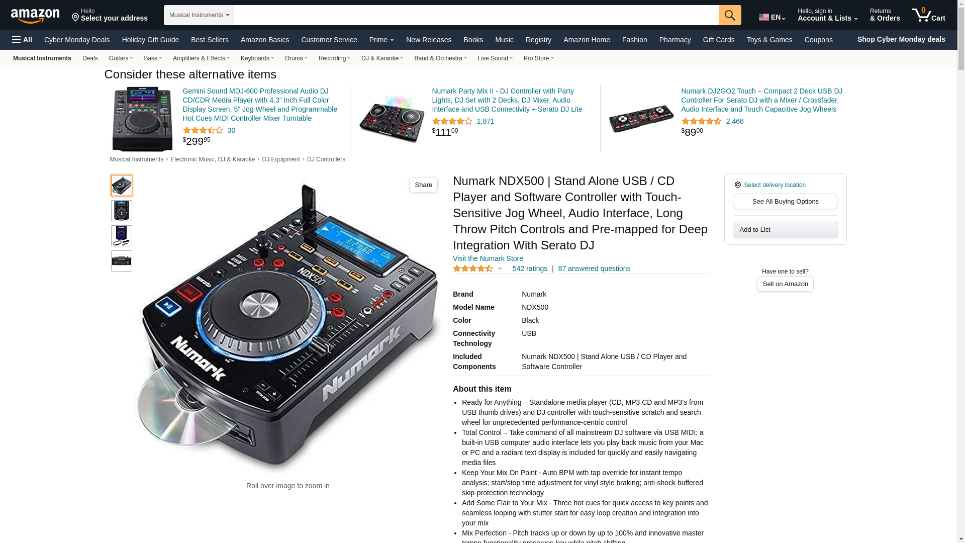Expand the Guitars submenu
Viewport: 965px width, 543px height.
click(x=121, y=58)
